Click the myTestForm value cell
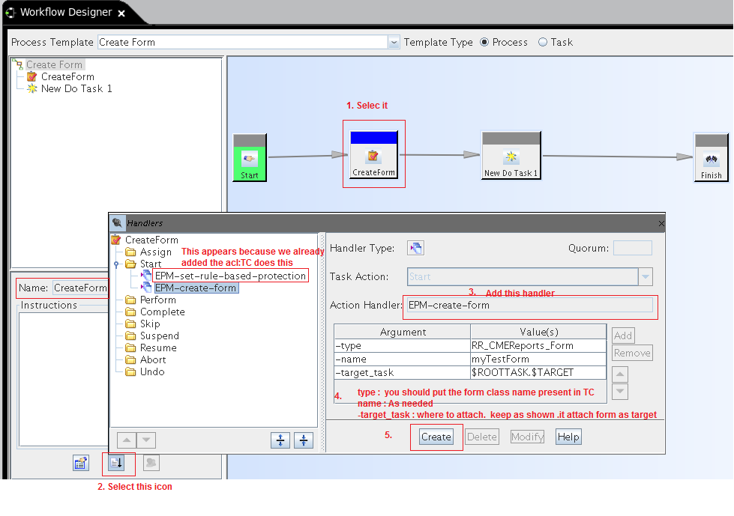Image resolution: width=734 pixels, height=516 pixels. click(538, 359)
